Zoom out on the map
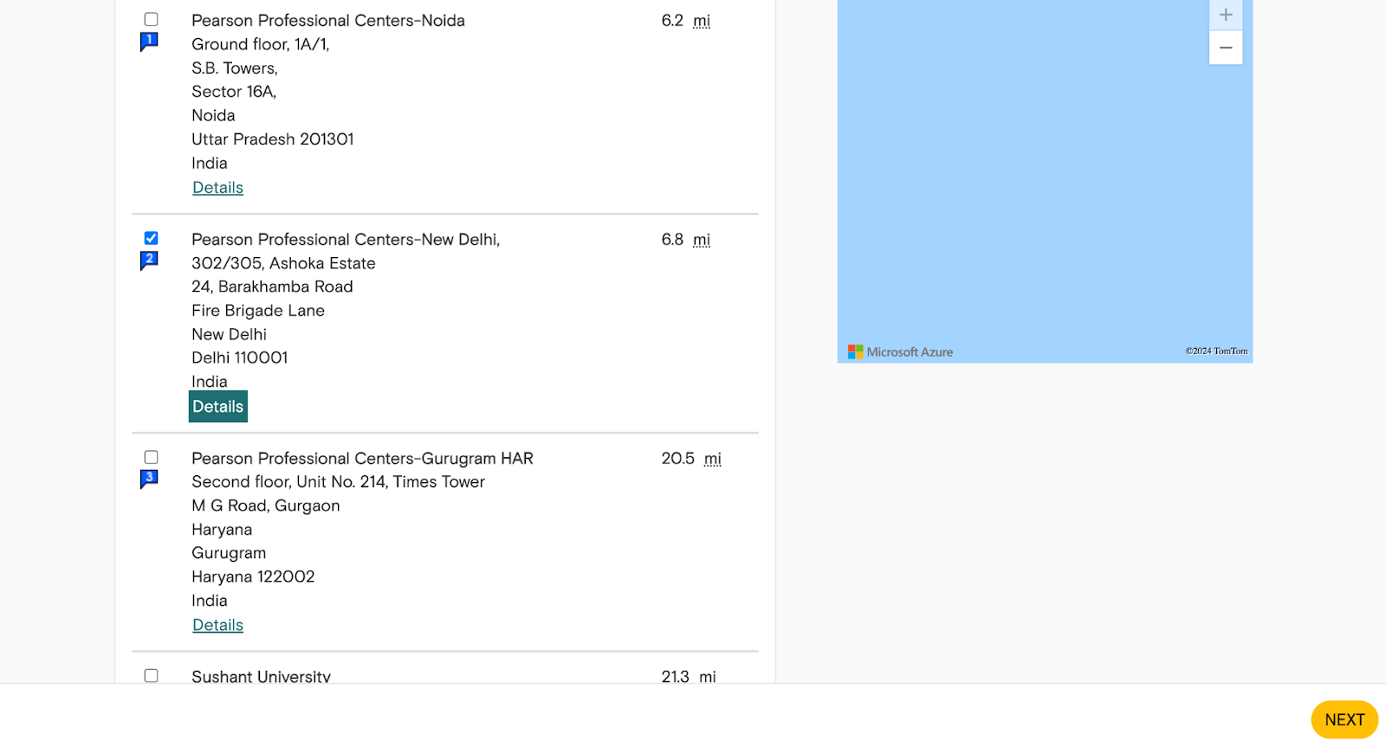 1226,48
